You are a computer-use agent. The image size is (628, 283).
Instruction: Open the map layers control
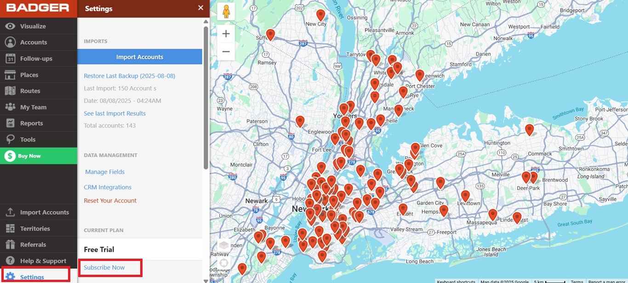coord(224,245)
